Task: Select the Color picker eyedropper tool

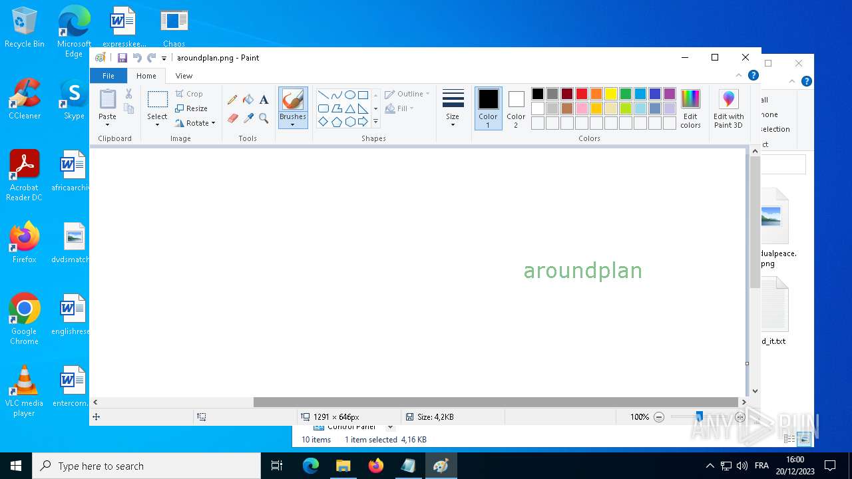Action: 248,118
